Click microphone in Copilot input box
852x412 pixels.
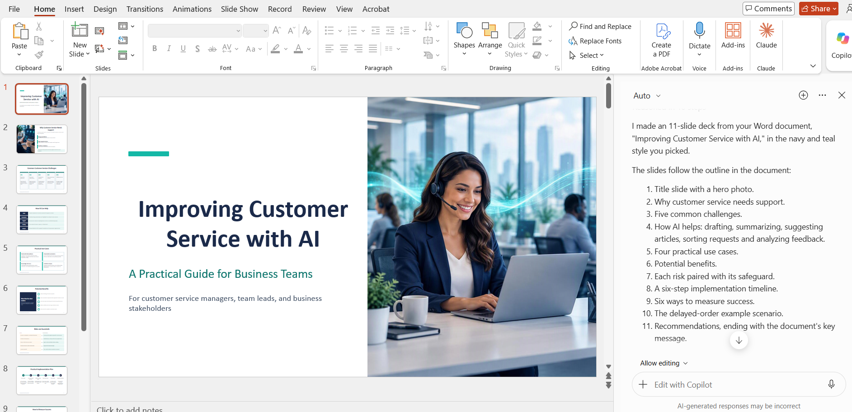[831, 384]
